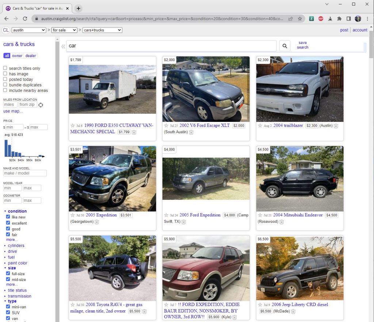
Task: Click the crosshair locate-me icon
Action: [x=41, y=105]
